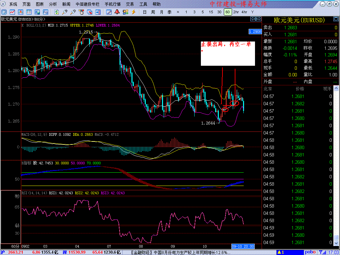Click the tick list scroll up arrow
Image resolution: width=340 pixels, height=255 pixels.
[x=336, y=88]
